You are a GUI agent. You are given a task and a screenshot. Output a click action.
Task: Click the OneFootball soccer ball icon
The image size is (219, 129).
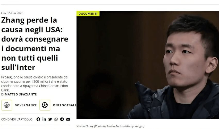pos(45,105)
